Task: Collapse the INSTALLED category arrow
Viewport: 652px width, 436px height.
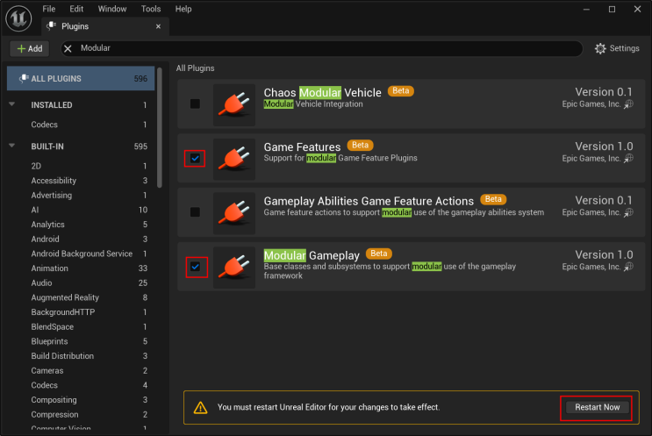Action: [x=12, y=104]
